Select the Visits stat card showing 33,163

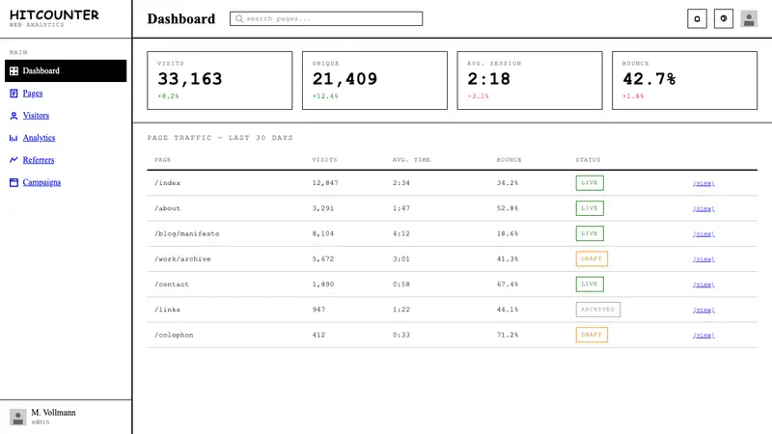pos(220,80)
